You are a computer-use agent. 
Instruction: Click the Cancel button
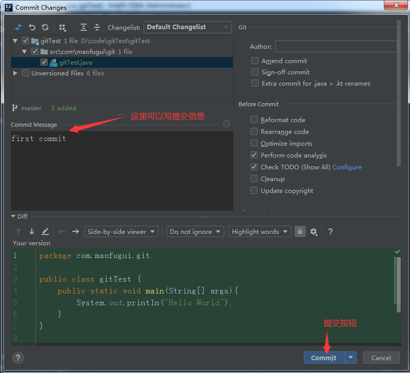[381, 358]
